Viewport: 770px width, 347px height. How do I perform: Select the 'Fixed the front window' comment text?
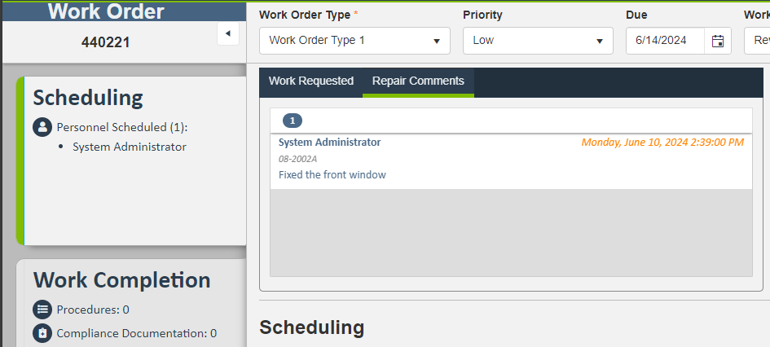332,175
